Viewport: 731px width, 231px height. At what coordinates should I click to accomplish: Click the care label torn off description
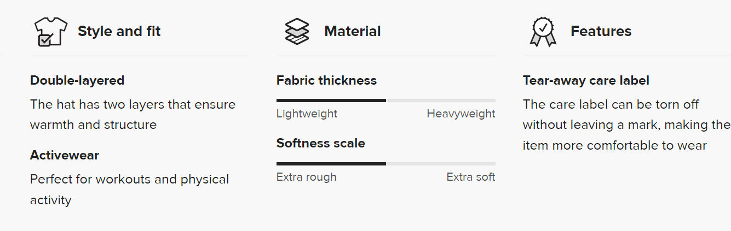626,125
